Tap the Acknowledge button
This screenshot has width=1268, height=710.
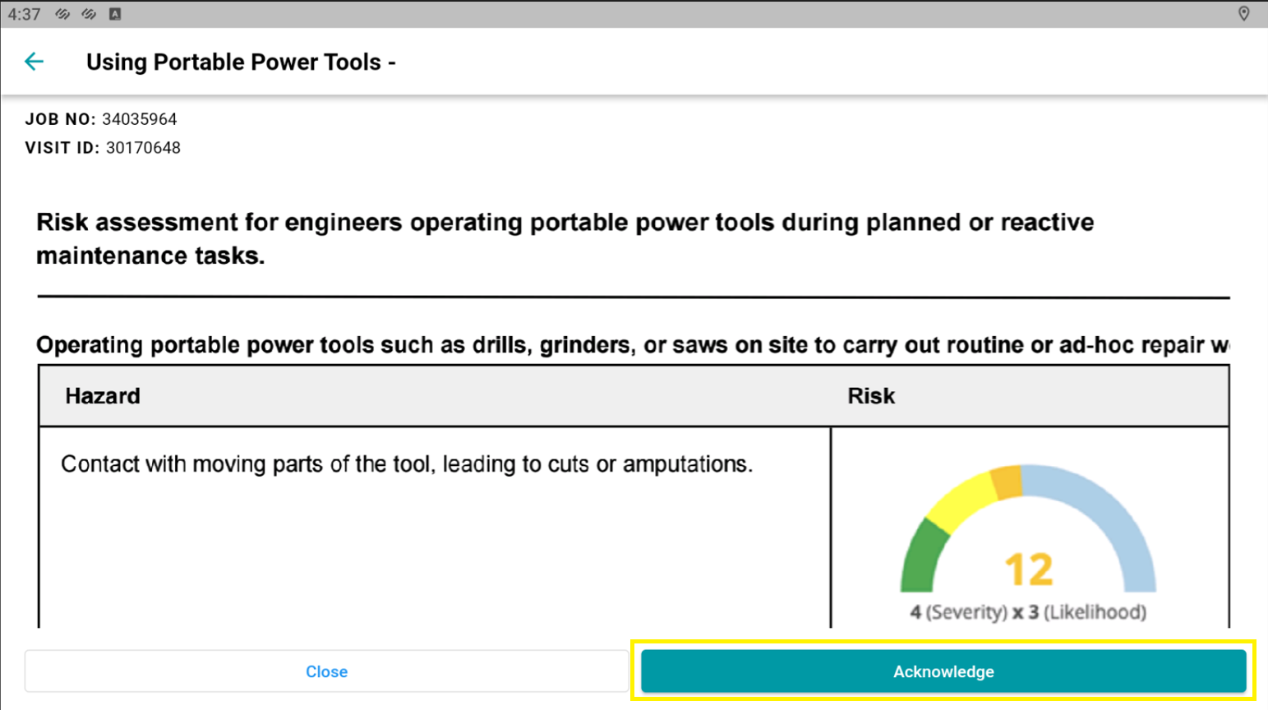[x=943, y=671]
